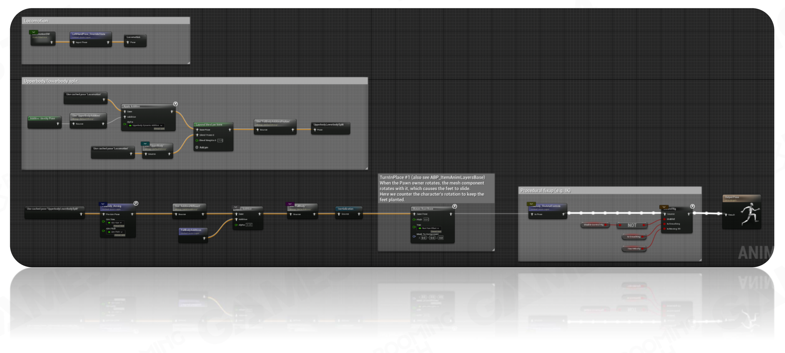Image resolution: width=785 pixels, height=353 pixels.
Task: Click the Alpha value field on Additive node
Action: coord(249,225)
